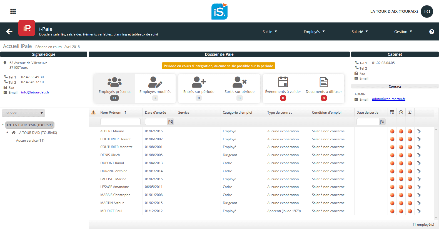The width and height of the screenshot is (439, 229).
Task: Open Documents à diffuser tile
Action: 324,88
